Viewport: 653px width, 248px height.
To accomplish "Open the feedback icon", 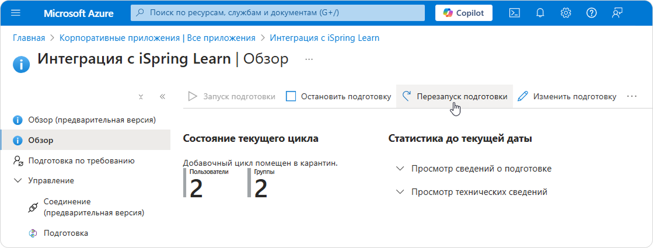I will (x=617, y=13).
